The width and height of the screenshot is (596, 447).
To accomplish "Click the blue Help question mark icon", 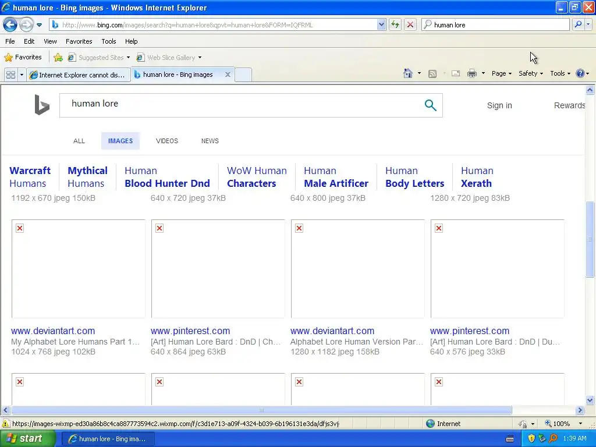I will (580, 73).
